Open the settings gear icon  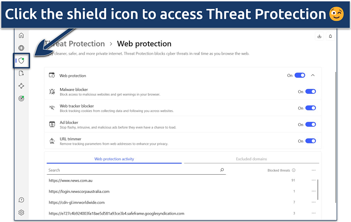[x=21, y=212]
